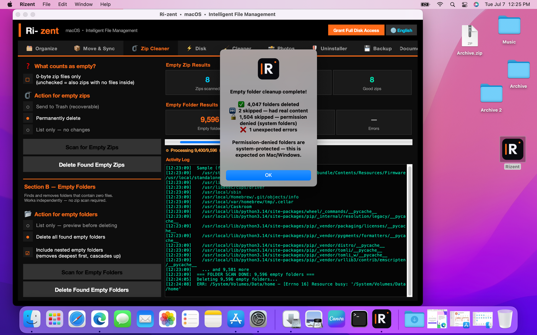
Task: Launch Microsoft Edge from the dock
Action: pyautogui.click(x=100, y=319)
